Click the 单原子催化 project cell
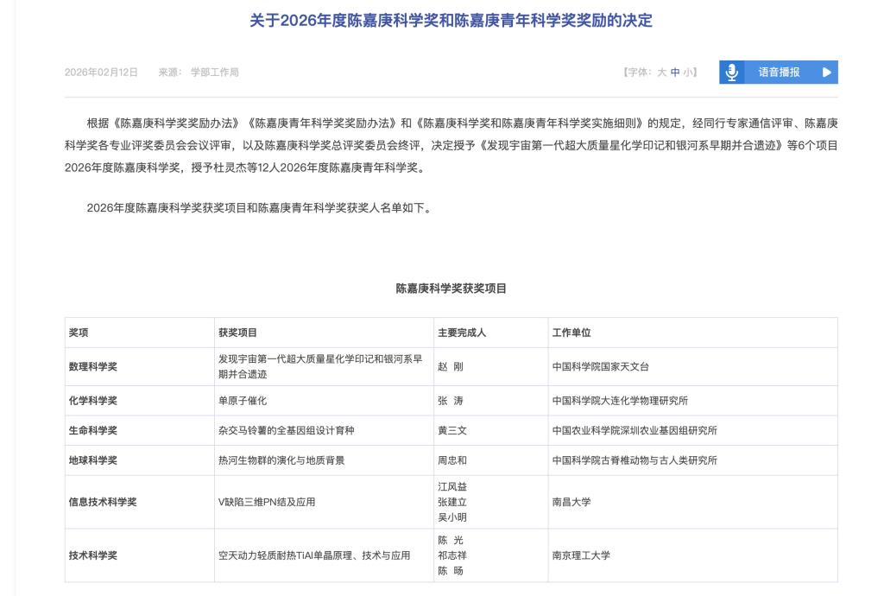The height and width of the screenshot is (596, 884). coord(243,401)
